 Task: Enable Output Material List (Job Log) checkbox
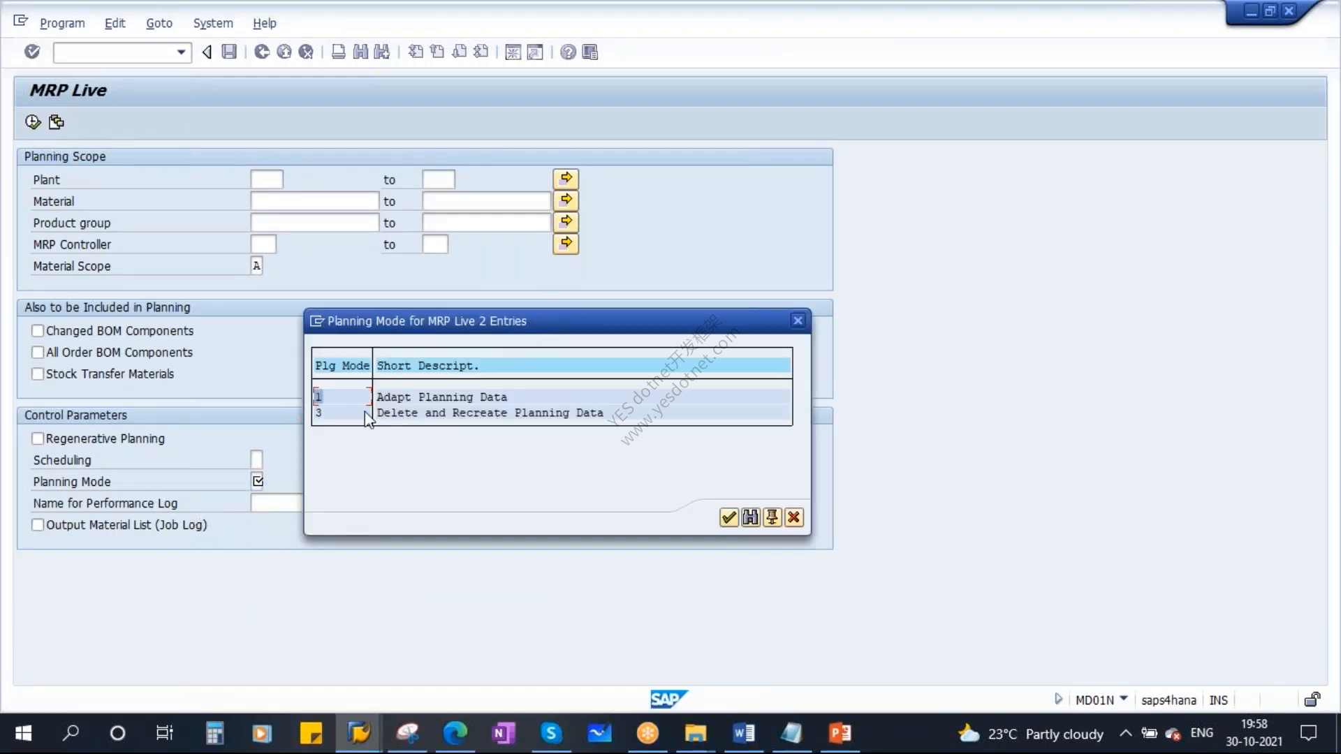tap(38, 525)
